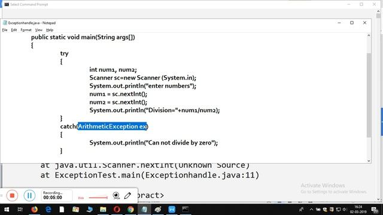
Task: Launch Firefox from the taskbar
Action: (x=35, y=210)
